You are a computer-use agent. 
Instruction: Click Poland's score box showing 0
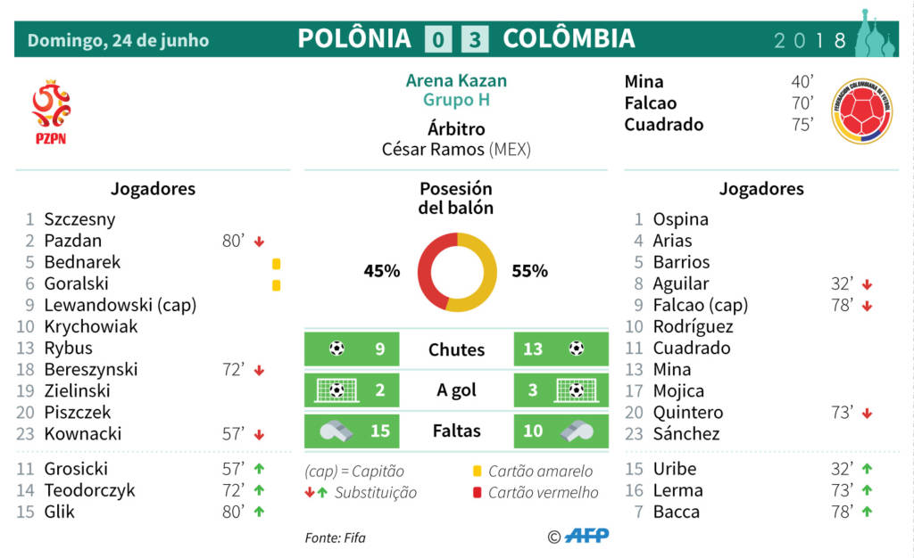[x=437, y=39]
